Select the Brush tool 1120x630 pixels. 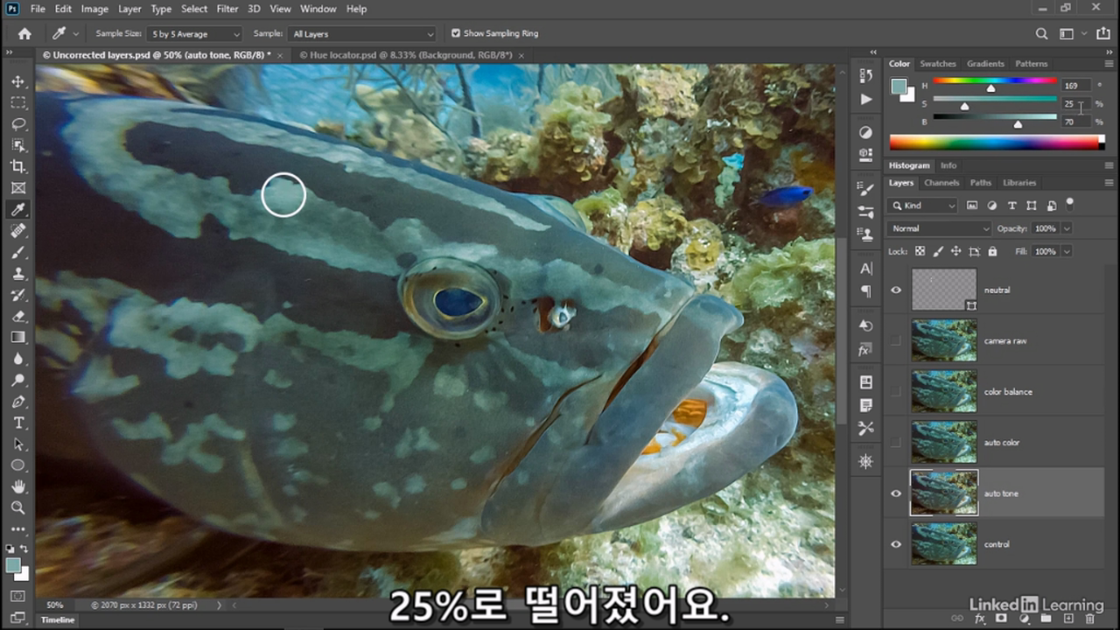click(x=17, y=252)
